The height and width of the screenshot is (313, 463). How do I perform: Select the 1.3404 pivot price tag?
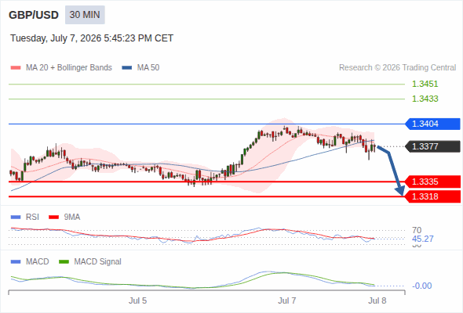click(432, 124)
